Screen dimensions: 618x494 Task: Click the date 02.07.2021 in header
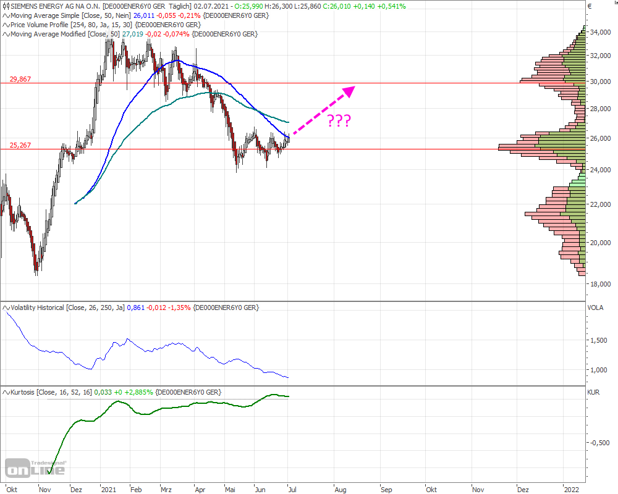click(211, 6)
